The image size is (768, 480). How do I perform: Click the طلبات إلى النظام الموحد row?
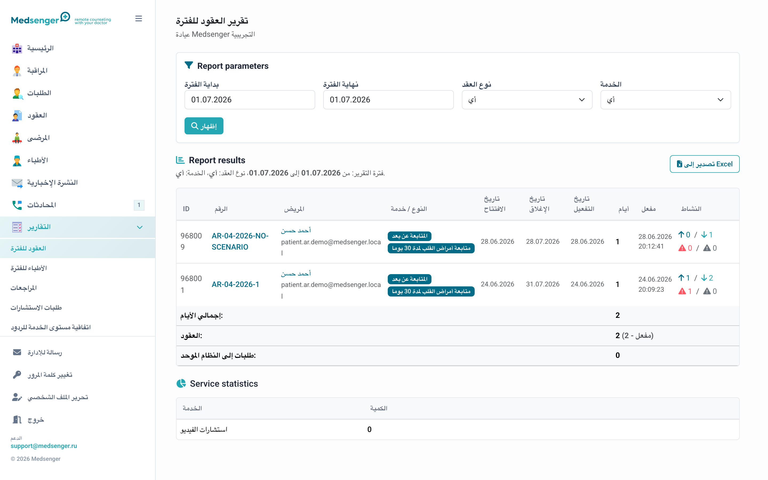coord(458,355)
